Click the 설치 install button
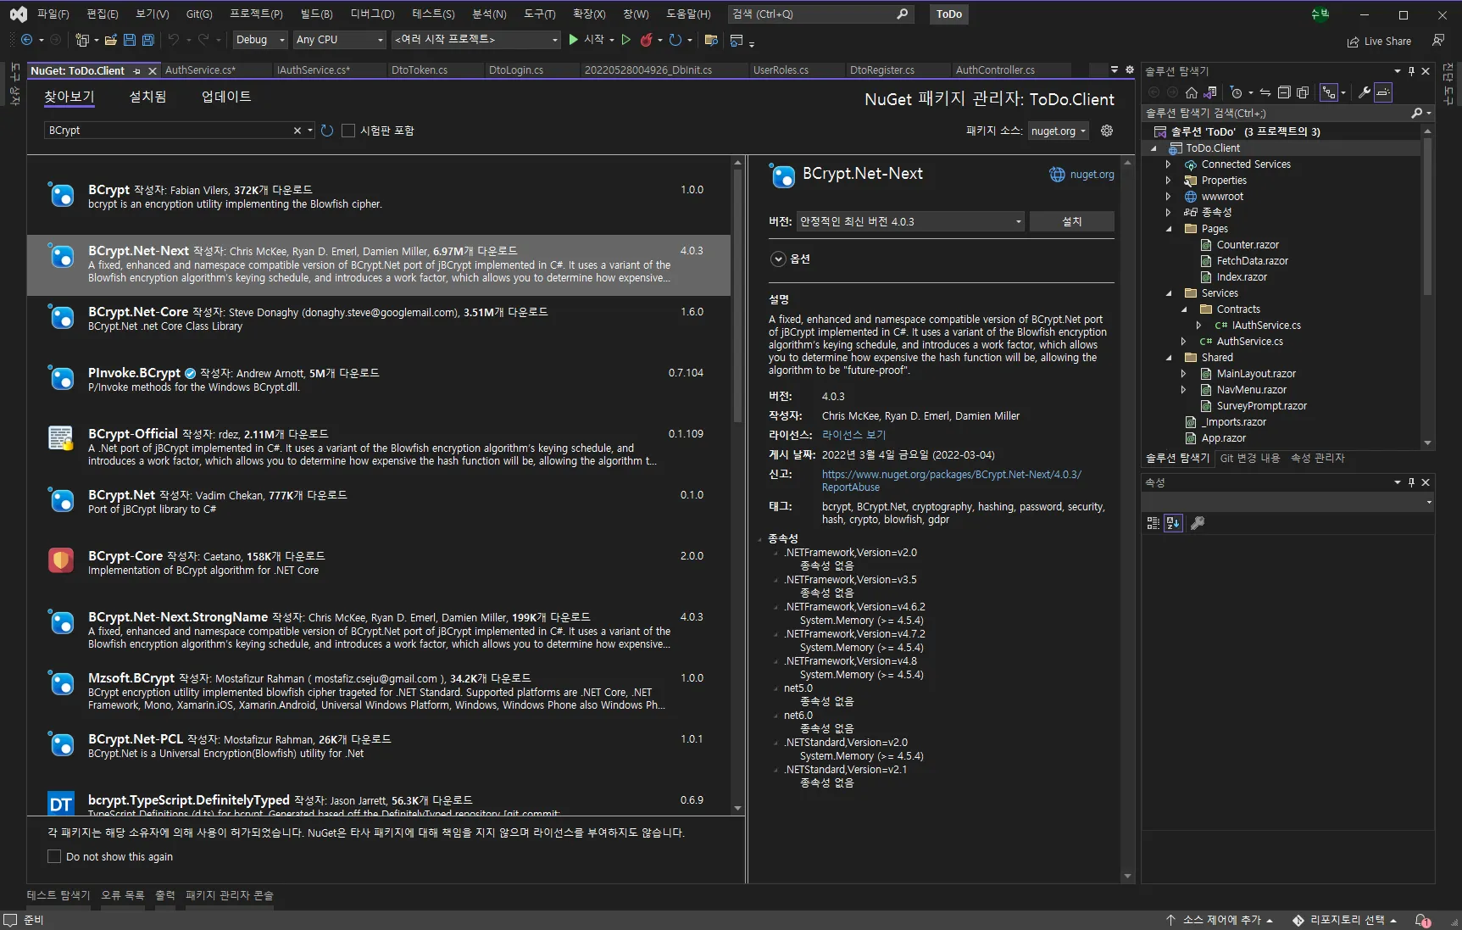This screenshot has width=1462, height=930. (1071, 221)
